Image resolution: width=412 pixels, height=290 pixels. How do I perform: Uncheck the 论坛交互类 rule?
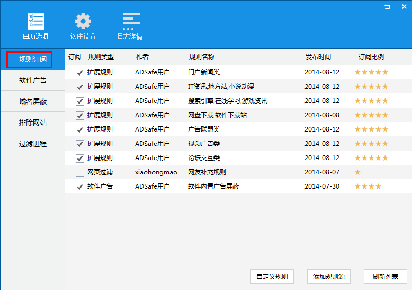(x=80, y=158)
